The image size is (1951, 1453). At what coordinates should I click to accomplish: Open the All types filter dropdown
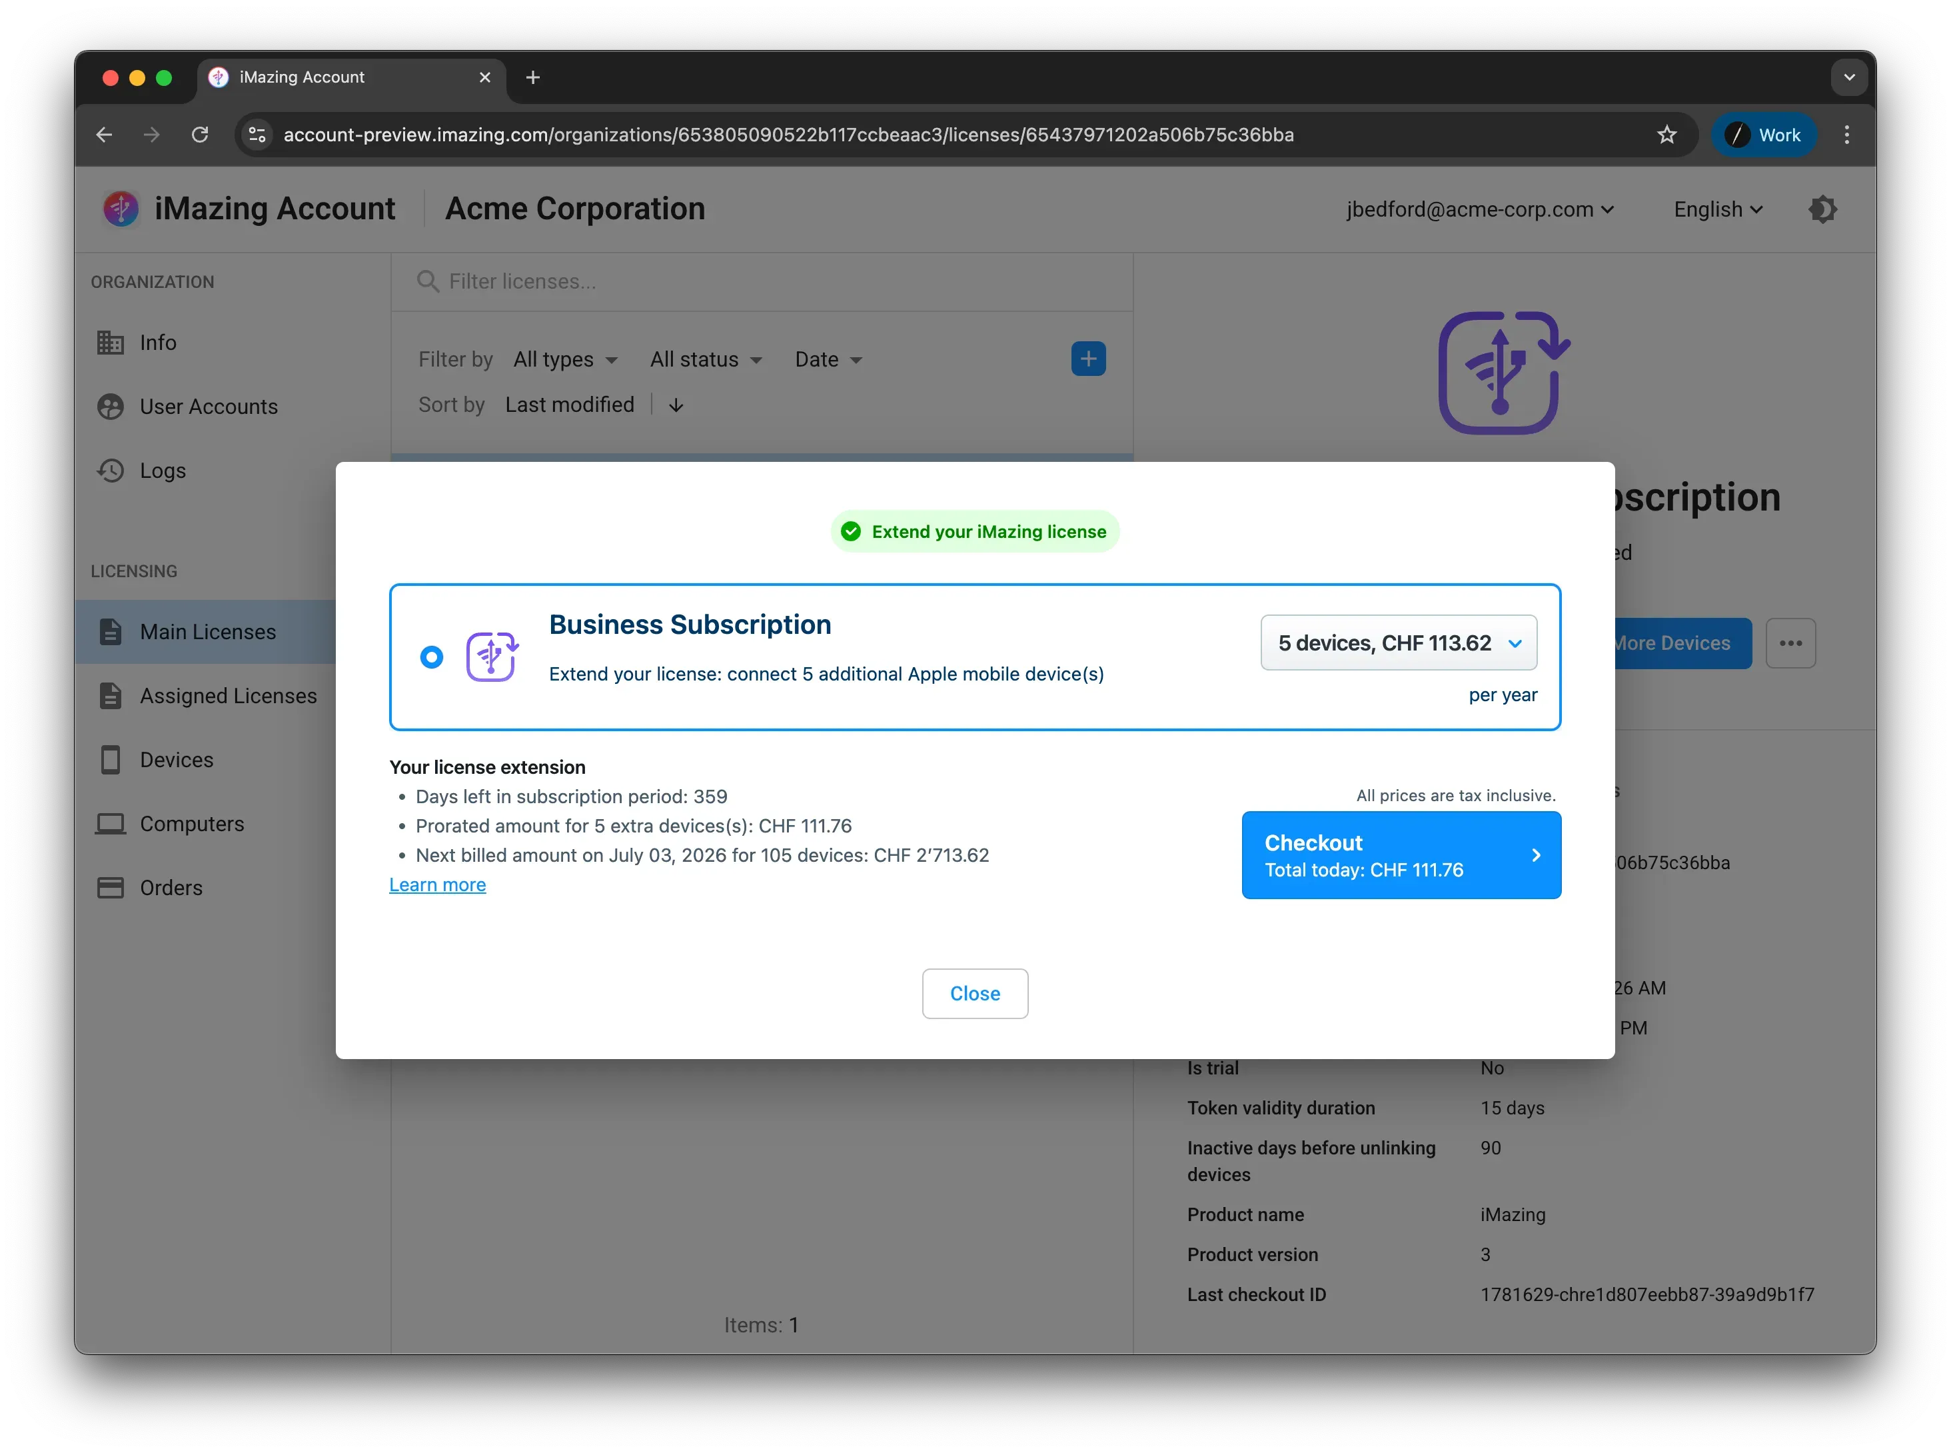(565, 360)
